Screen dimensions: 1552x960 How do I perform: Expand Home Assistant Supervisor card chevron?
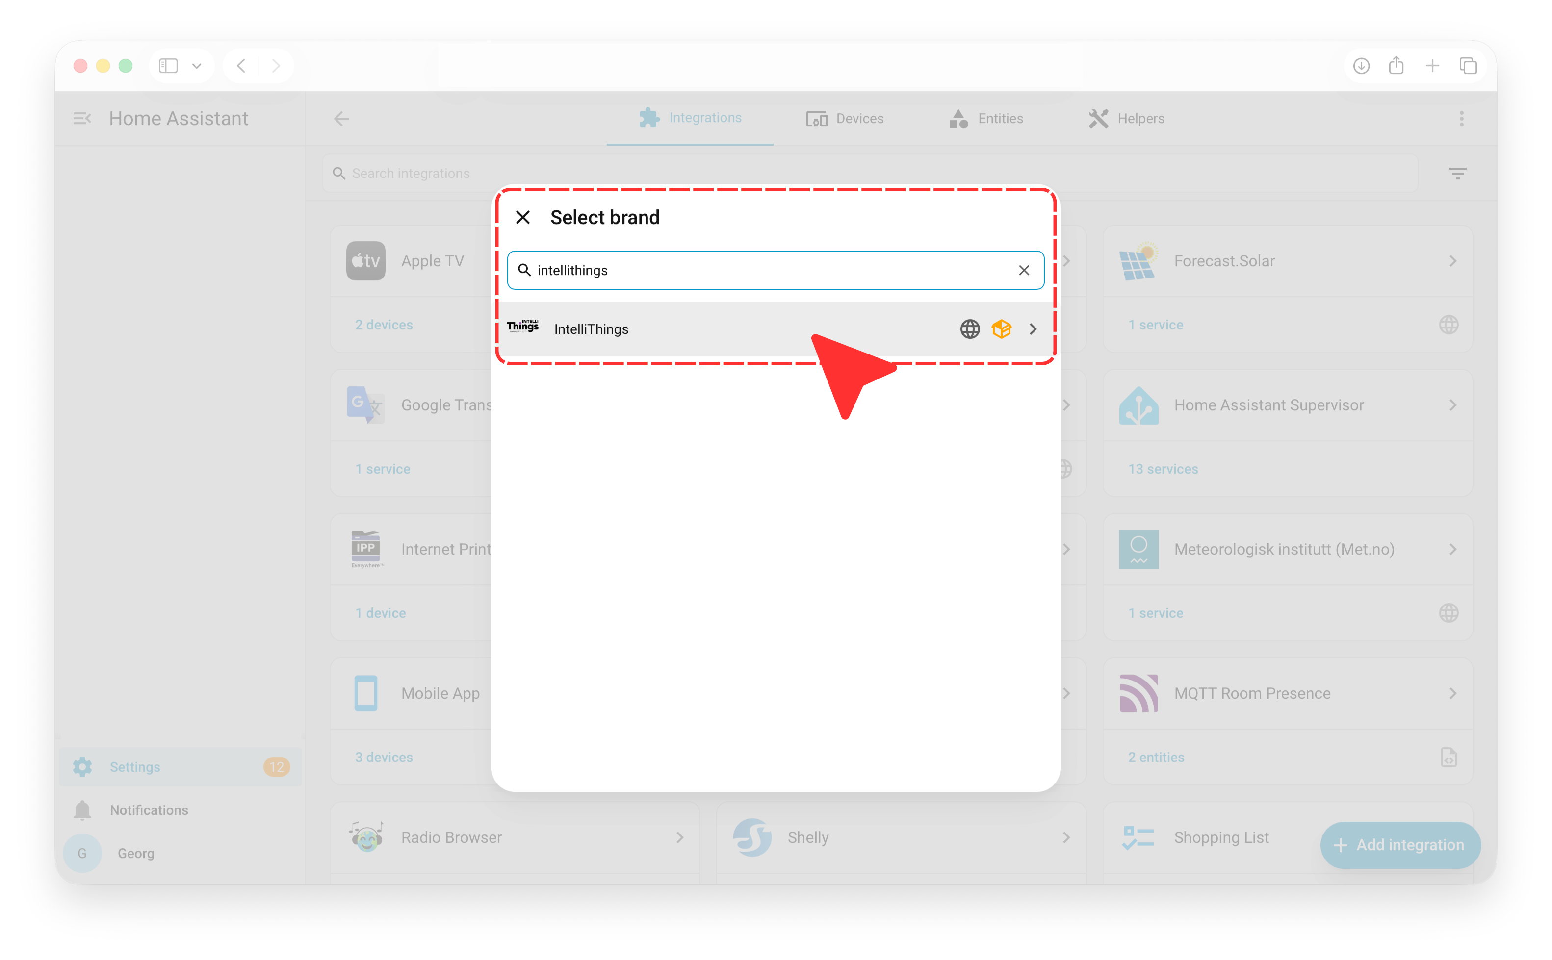click(1452, 405)
